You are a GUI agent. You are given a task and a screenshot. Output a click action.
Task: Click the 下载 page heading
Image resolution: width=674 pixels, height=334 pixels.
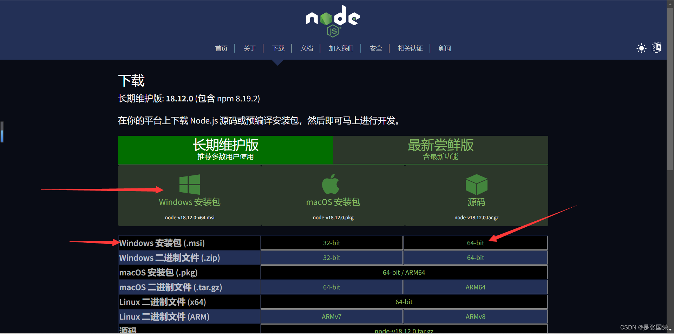131,80
